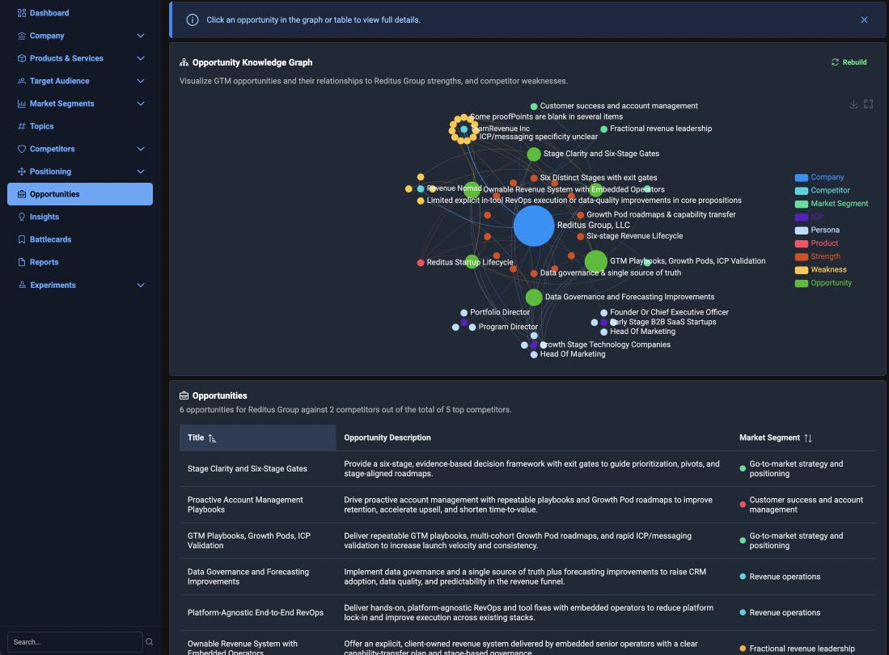Click the Dashboard grid icon in sidebar

pyautogui.click(x=22, y=13)
